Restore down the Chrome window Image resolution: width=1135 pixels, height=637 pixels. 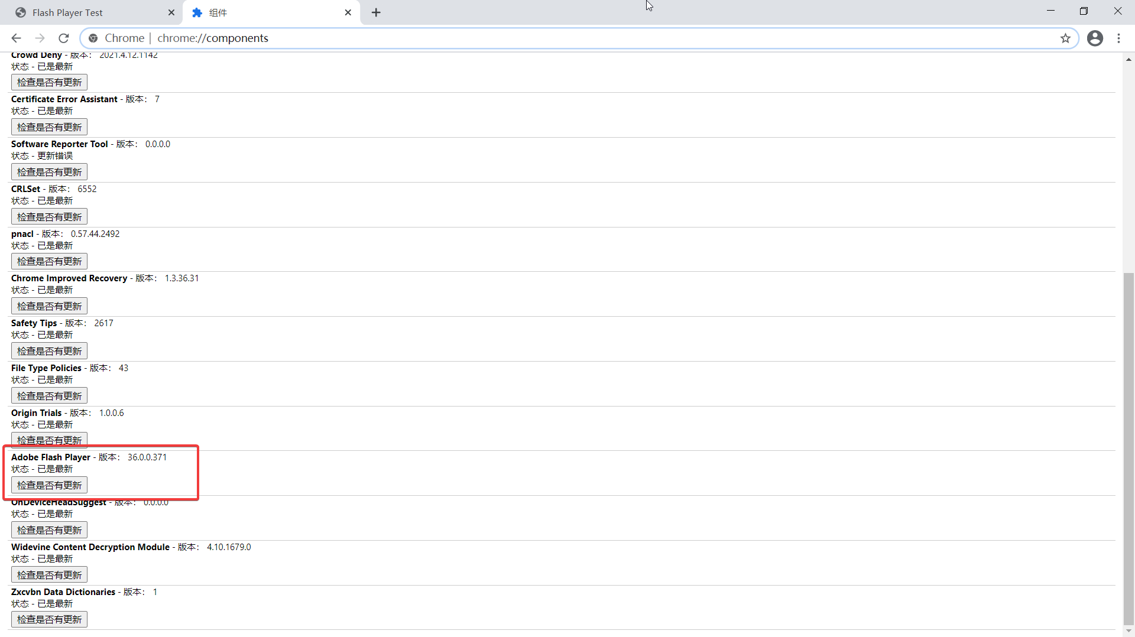(1084, 11)
